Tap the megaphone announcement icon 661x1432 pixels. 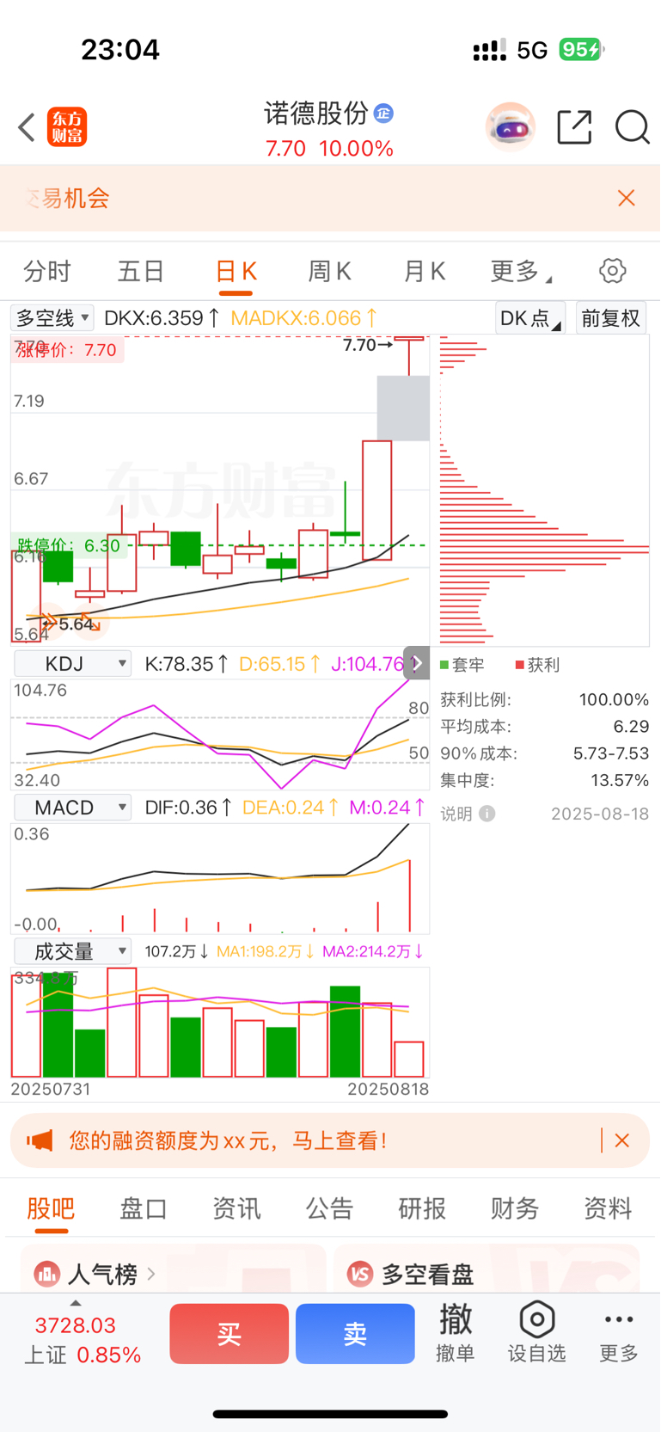[x=40, y=1140]
